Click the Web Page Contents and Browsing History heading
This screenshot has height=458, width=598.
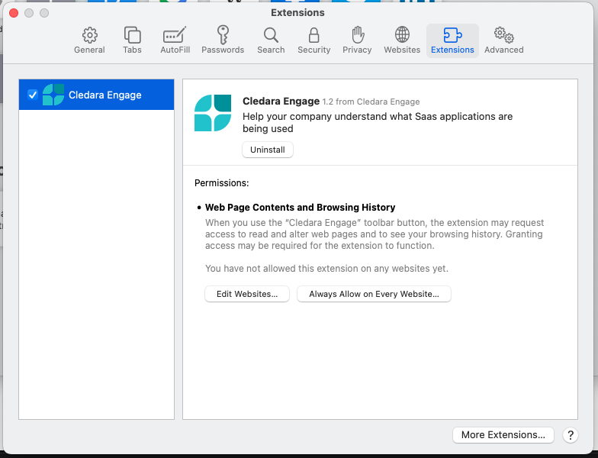point(301,208)
